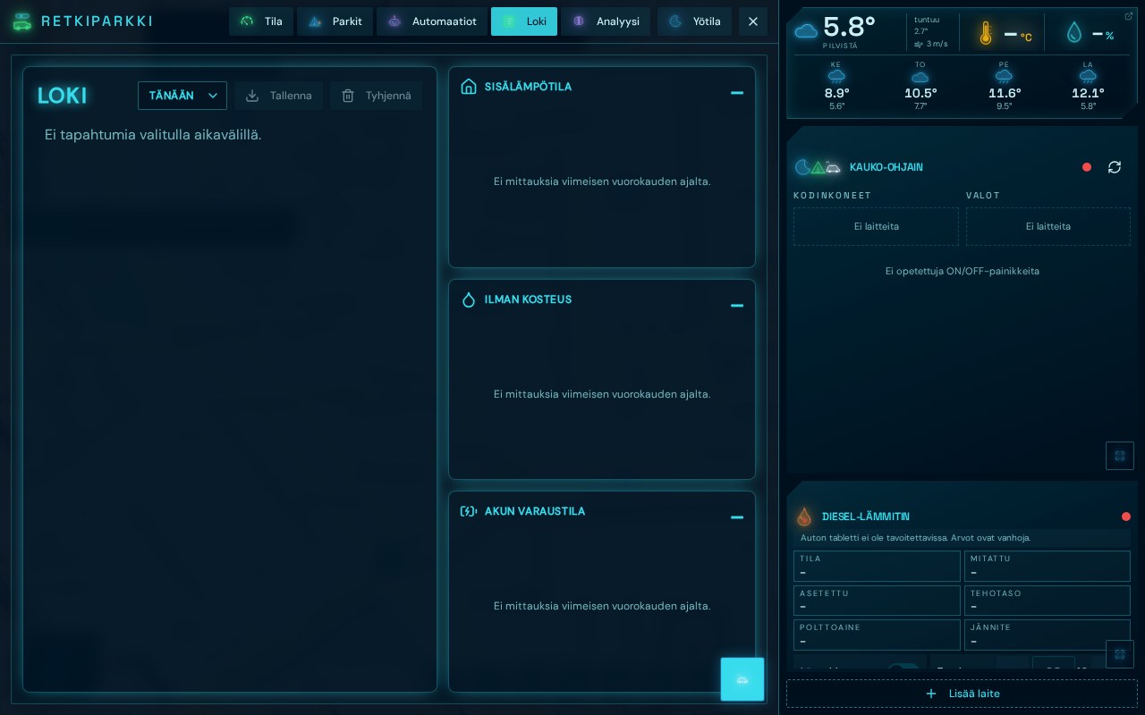Click the Tyhjennä clear log button

(377, 96)
